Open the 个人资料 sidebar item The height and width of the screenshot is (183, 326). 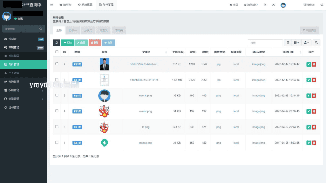(23, 73)
